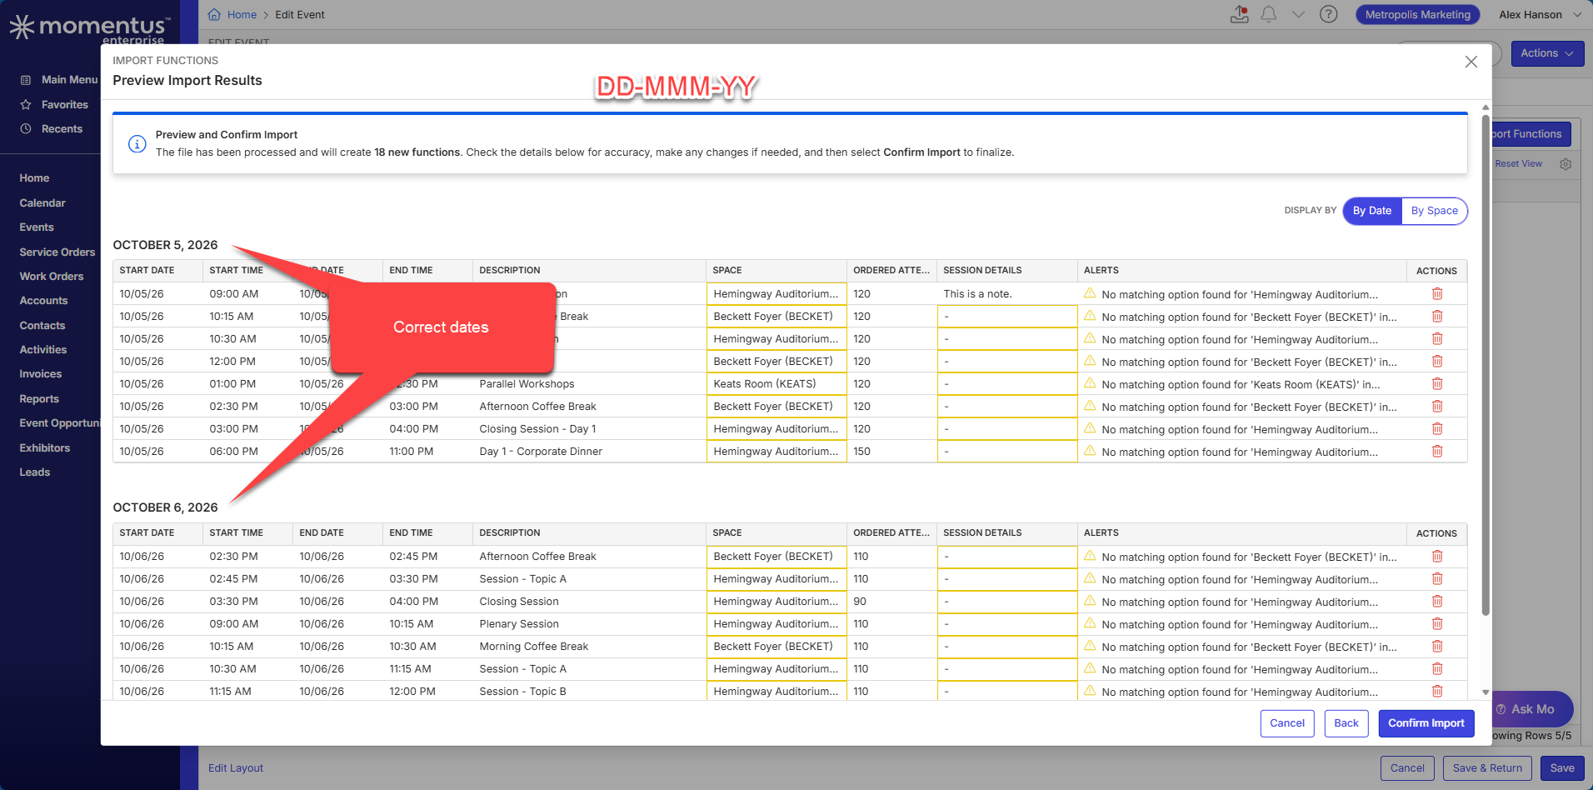Screen dimensions: 1593x790
Task: Open Work Orders in sidebar
Action: click(52, 277)
